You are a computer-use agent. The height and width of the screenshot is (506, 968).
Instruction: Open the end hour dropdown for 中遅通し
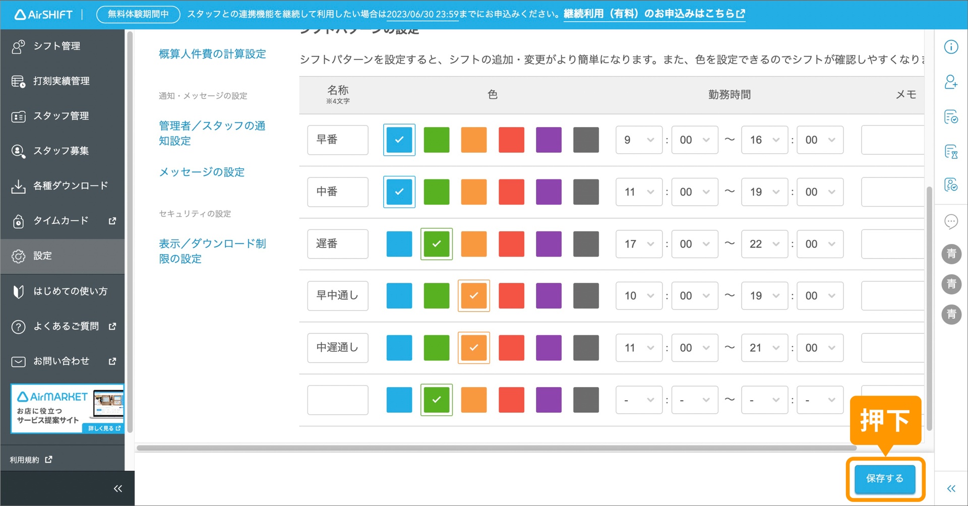click(x=764, y=347)
